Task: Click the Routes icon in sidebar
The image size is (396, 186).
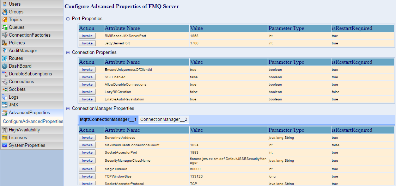Action: point(5,58)
